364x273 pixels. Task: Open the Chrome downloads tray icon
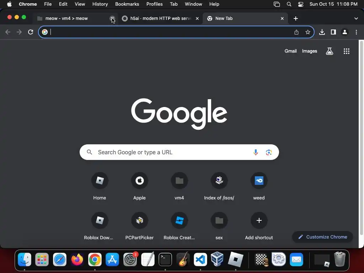click(x=322, y=32)
